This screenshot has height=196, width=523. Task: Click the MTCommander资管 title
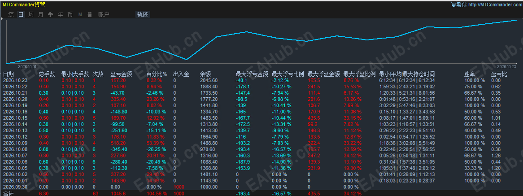24,4
